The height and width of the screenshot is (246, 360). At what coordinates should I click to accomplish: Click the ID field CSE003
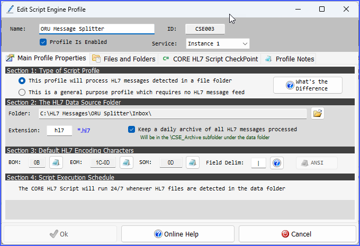coord(205,29)
